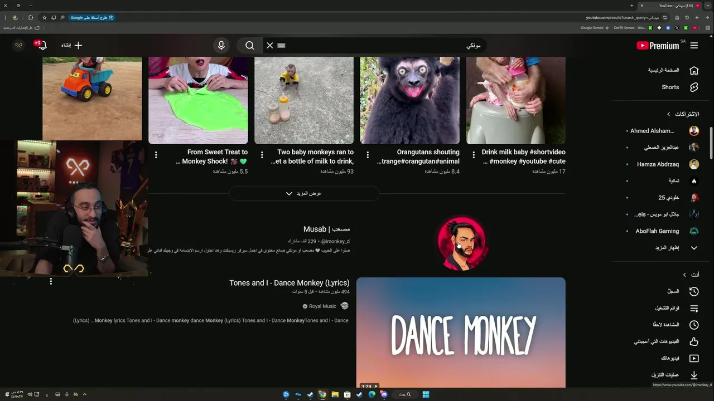The height and width of the screenshot is (401, 714).
Task: Click the Musab | مصعب channel name
Action: [326, 229]
